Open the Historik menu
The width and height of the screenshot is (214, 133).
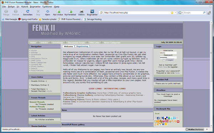point(25,6)
